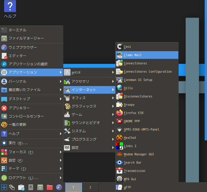Screen dimensions: 207x192
Task: Expand the オフィス submenu arrow
Action: click(113, 98)
